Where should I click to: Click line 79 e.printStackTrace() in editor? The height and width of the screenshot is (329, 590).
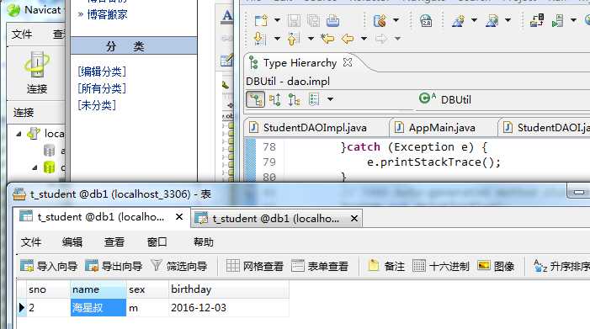433,162
